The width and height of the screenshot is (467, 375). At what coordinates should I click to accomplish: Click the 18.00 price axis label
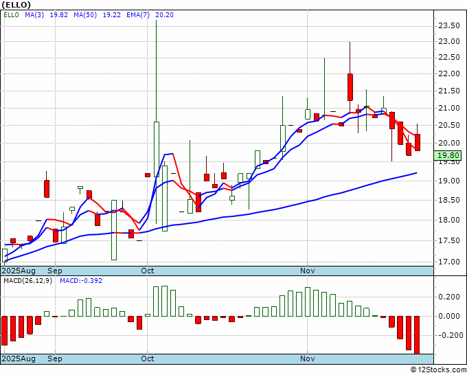[x=449, y=220]
